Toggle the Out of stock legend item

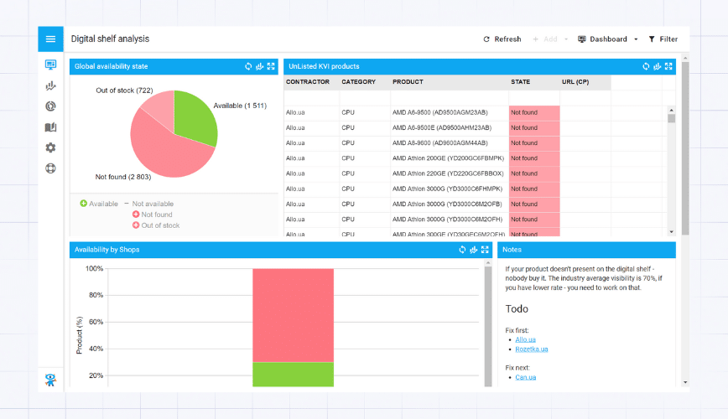(159, 225)
